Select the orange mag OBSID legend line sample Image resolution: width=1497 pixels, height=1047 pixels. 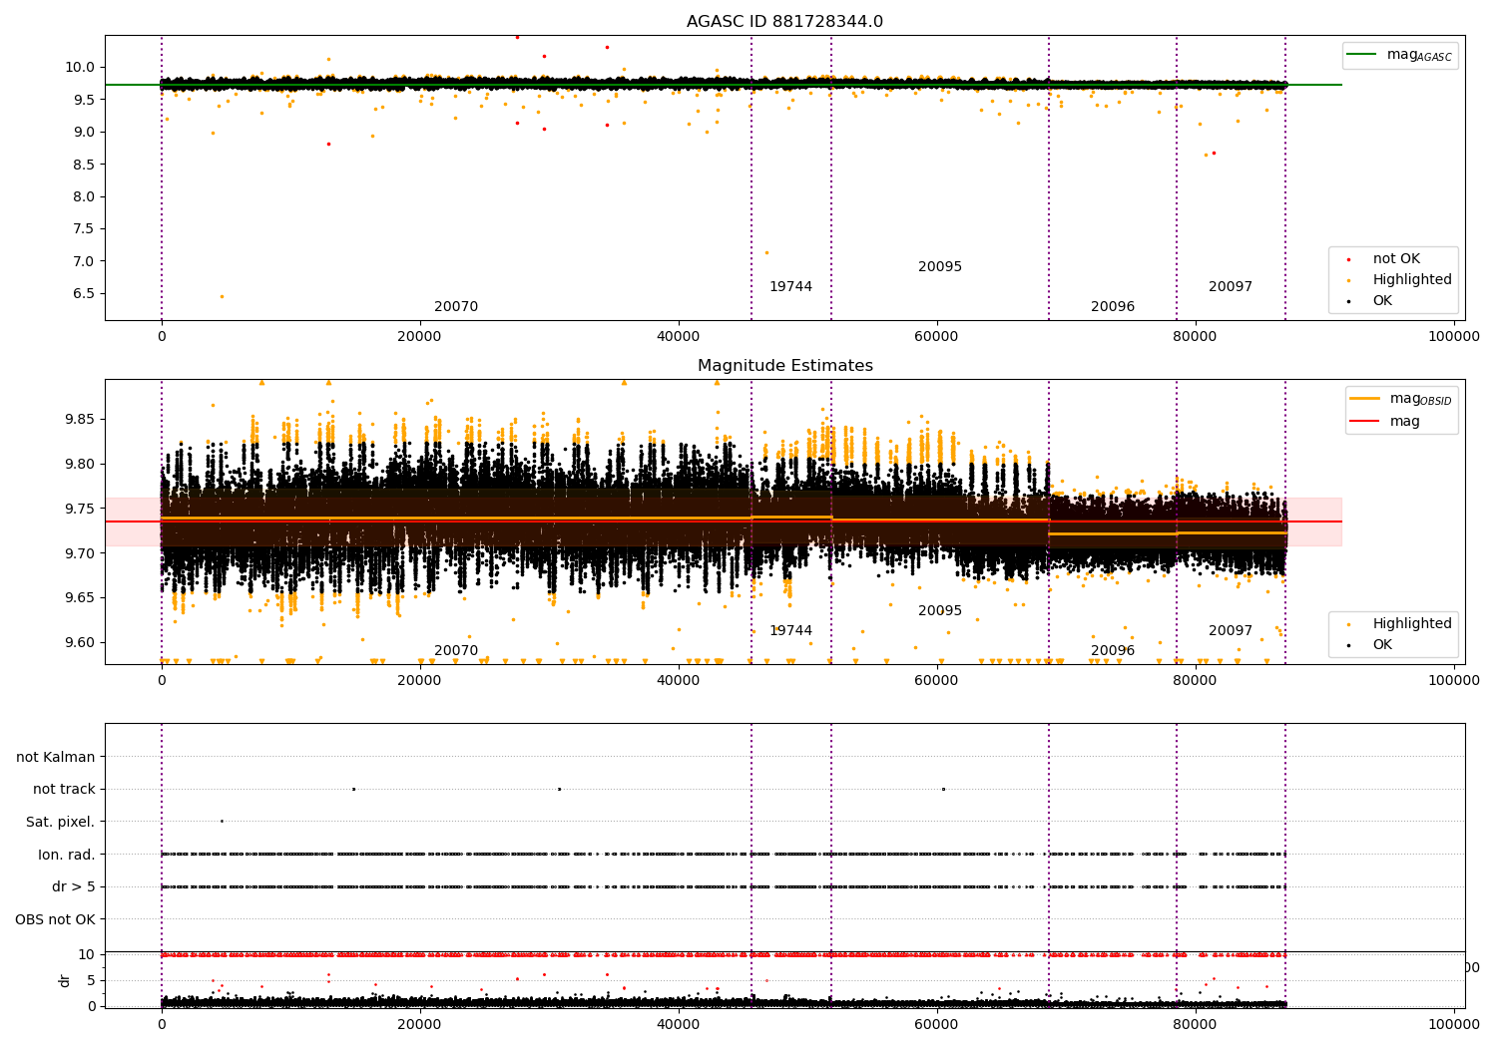tap(1364, 398)
